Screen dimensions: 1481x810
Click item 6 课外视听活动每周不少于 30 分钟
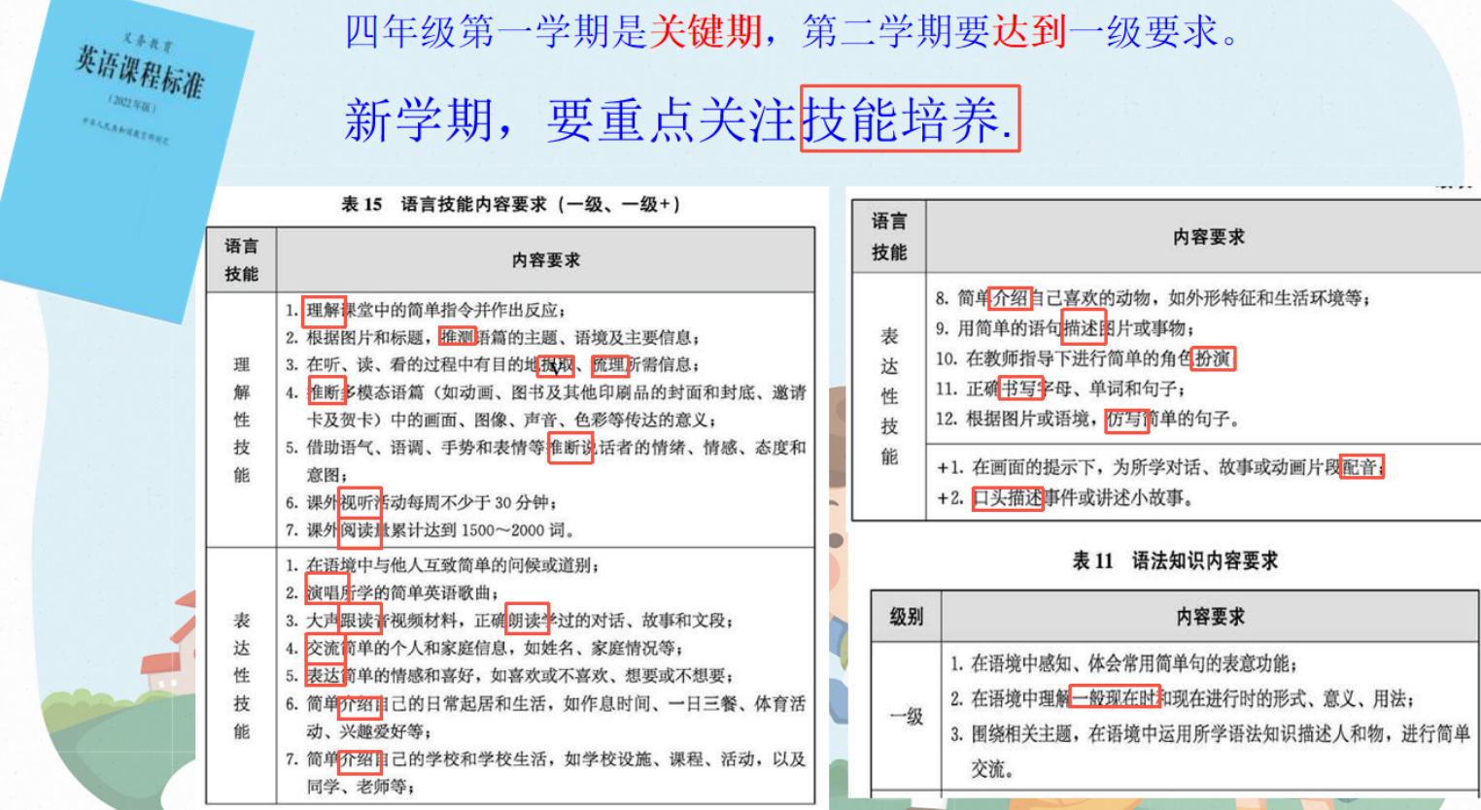click(422, 503)
